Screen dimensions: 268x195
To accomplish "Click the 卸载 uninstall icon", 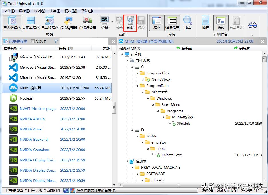I will (x=130, y=23).
